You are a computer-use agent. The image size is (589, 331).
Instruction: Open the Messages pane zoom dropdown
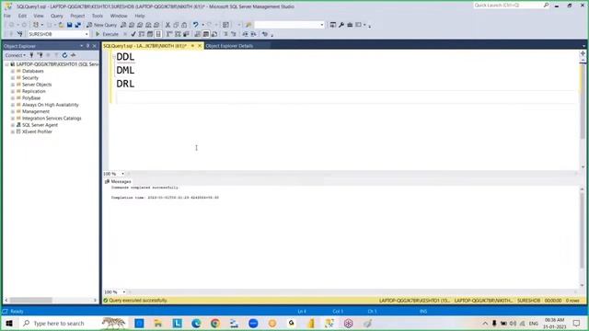pos(123,292)
